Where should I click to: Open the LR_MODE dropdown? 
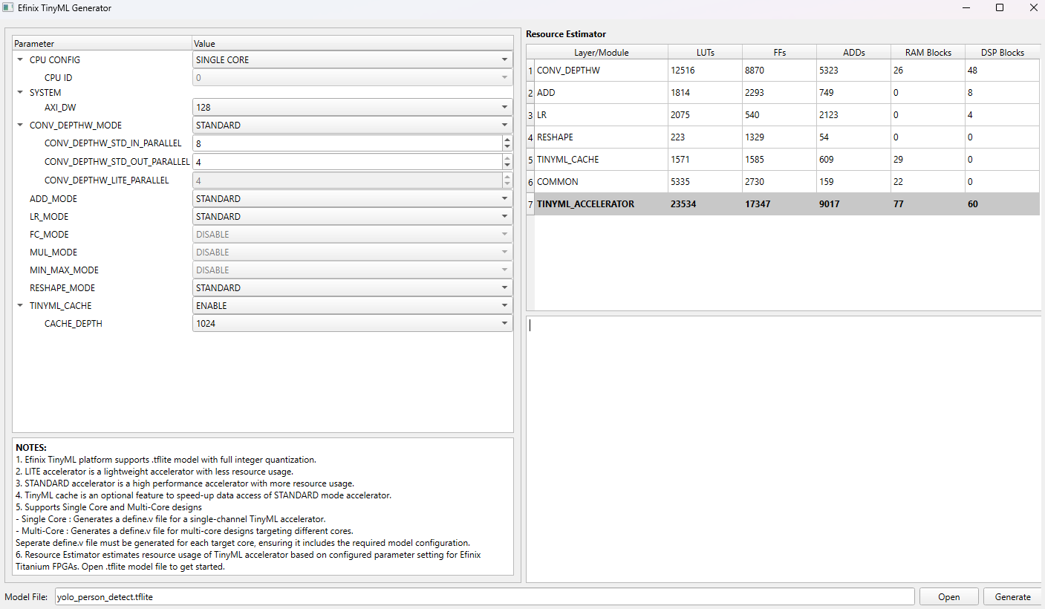click(352, 217)
